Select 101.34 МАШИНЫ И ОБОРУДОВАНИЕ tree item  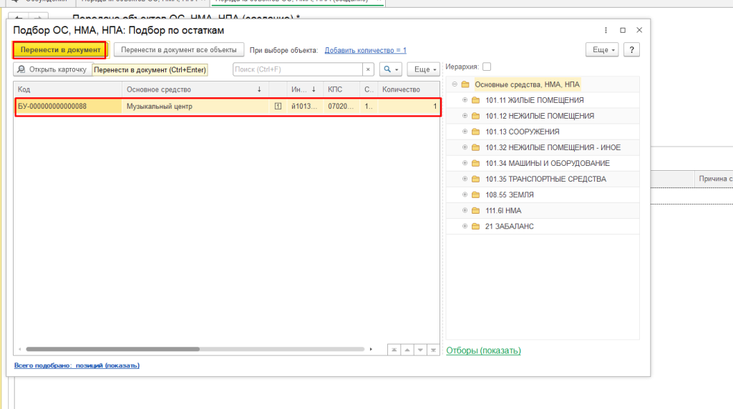coord(548,163)
